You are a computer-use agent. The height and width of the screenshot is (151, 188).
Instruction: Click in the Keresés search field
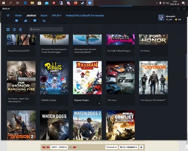tap(46, 29)
